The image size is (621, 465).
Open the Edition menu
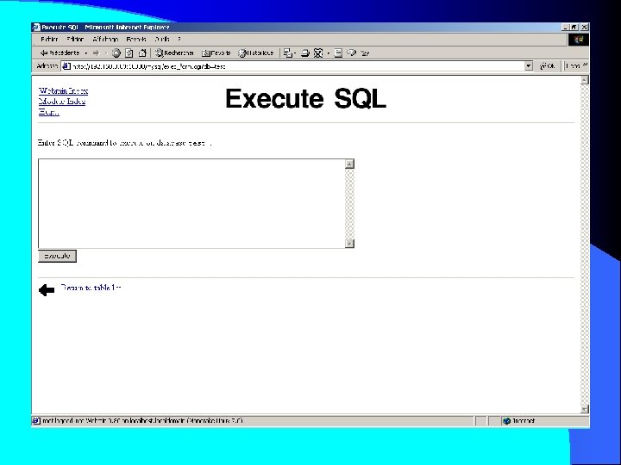coord(75,39)
